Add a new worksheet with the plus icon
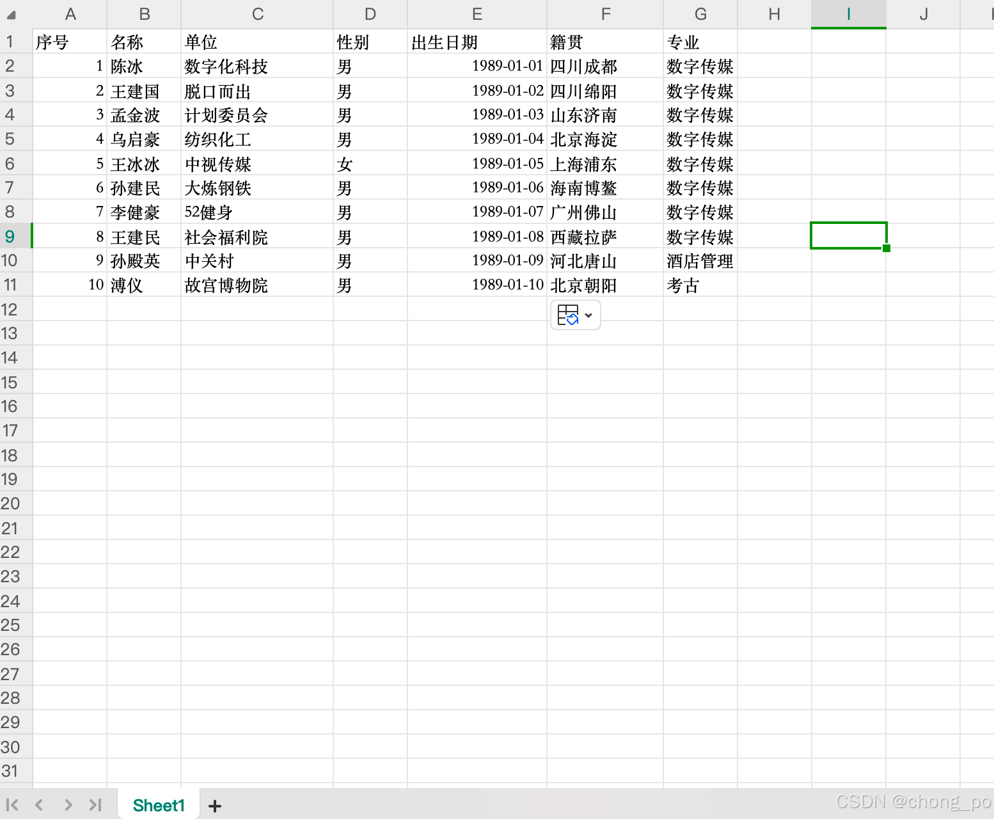This screenshot has width=994, height=819. coord(215,806)
